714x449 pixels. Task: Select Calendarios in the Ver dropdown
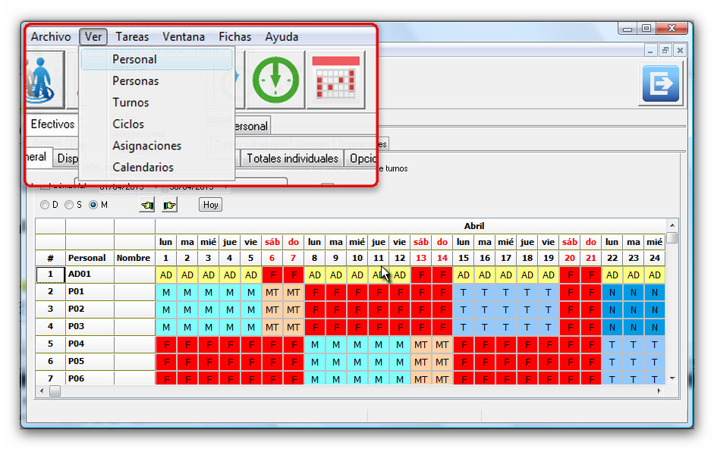point(143,167)
